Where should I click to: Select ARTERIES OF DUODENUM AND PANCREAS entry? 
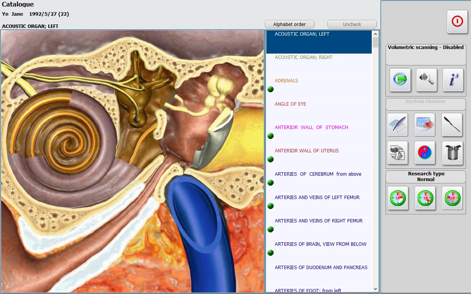[321, 268]
